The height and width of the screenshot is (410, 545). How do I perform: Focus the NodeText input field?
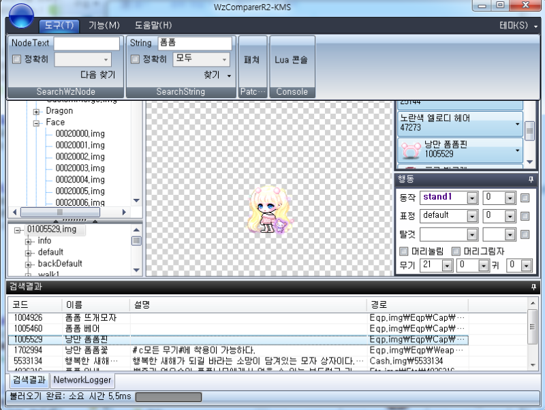pyautogui.click(x=87, y=43)
